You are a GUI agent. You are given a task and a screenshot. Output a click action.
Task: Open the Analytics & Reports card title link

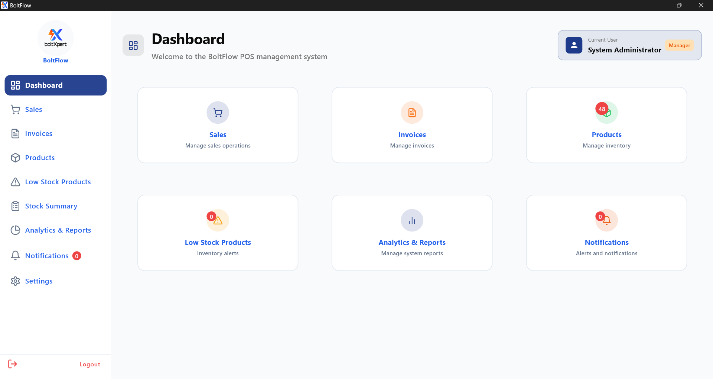pos(412,243)
